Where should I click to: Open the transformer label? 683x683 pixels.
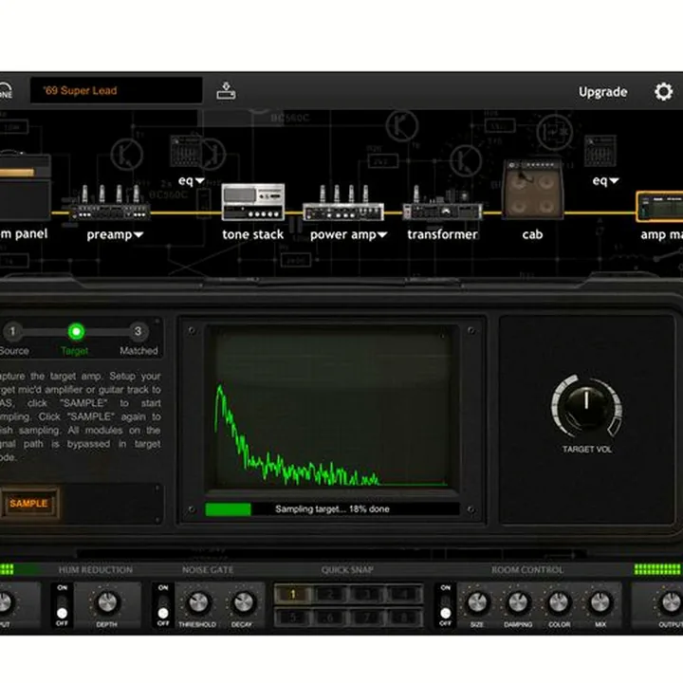443,234
